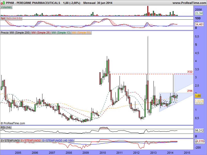Click the 1,5376 moving average value tag
This screenshot has height=155, width=207.
199,101
